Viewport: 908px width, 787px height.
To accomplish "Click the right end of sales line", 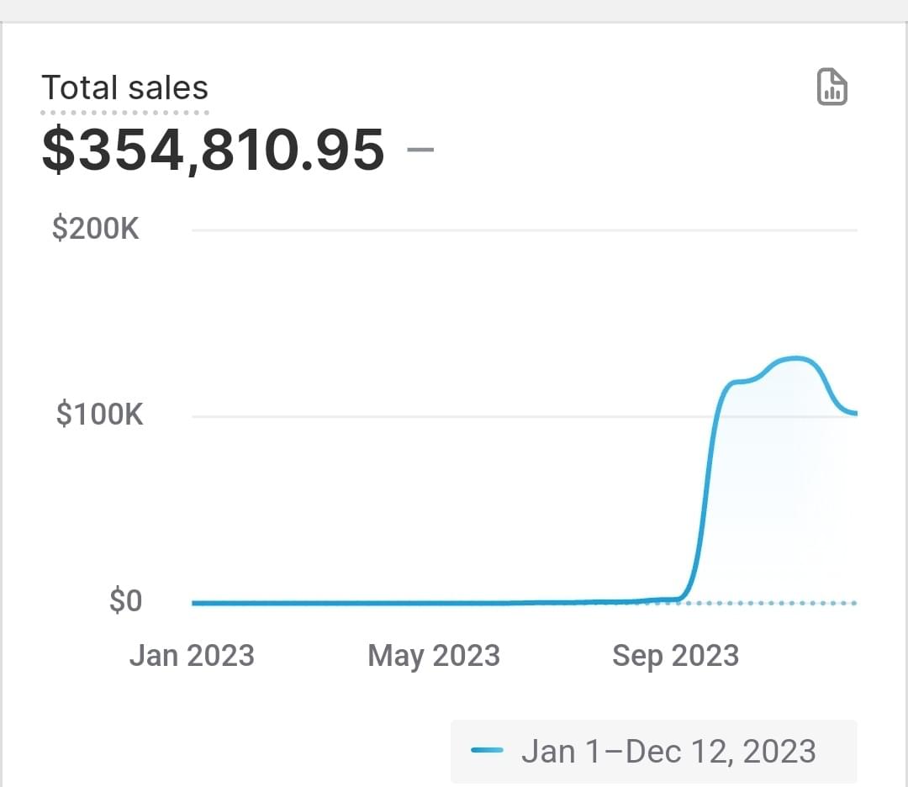I will click(853, 413).
